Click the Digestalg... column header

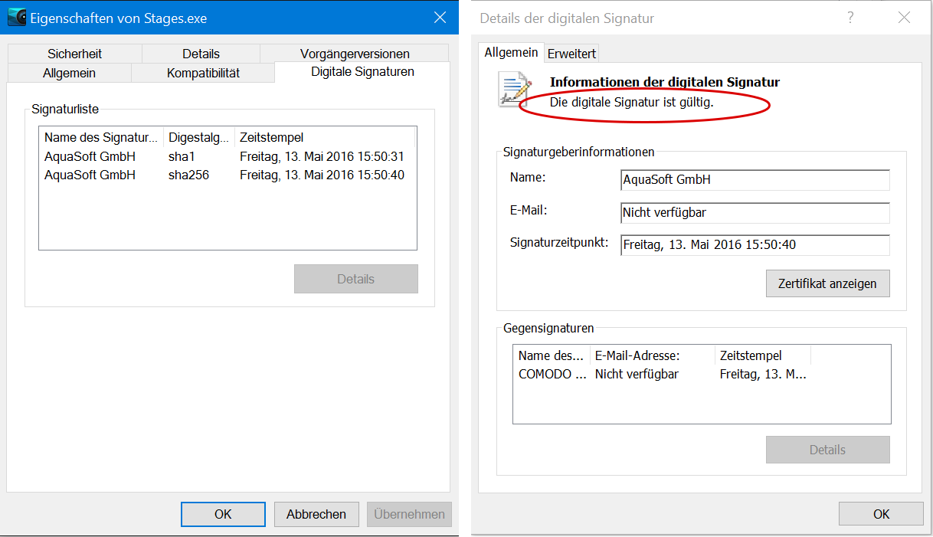click(199, 137)
